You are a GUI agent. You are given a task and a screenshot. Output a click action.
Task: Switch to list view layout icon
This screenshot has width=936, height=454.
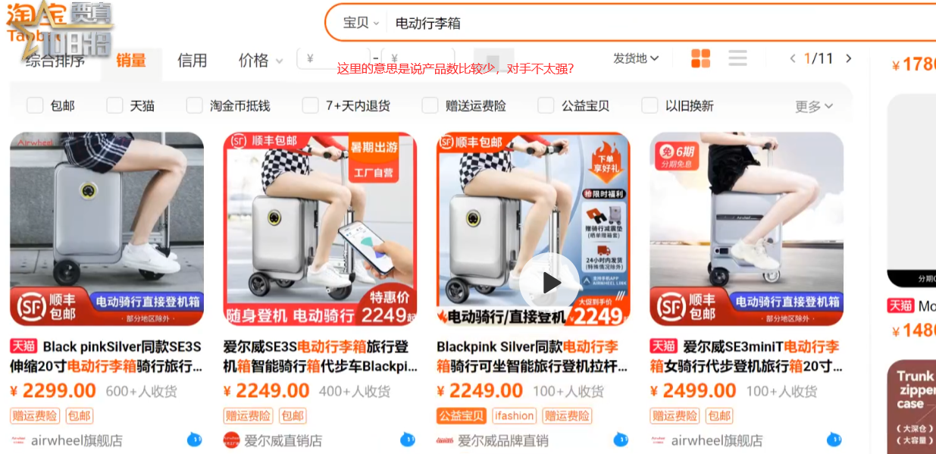click(737, 58)
